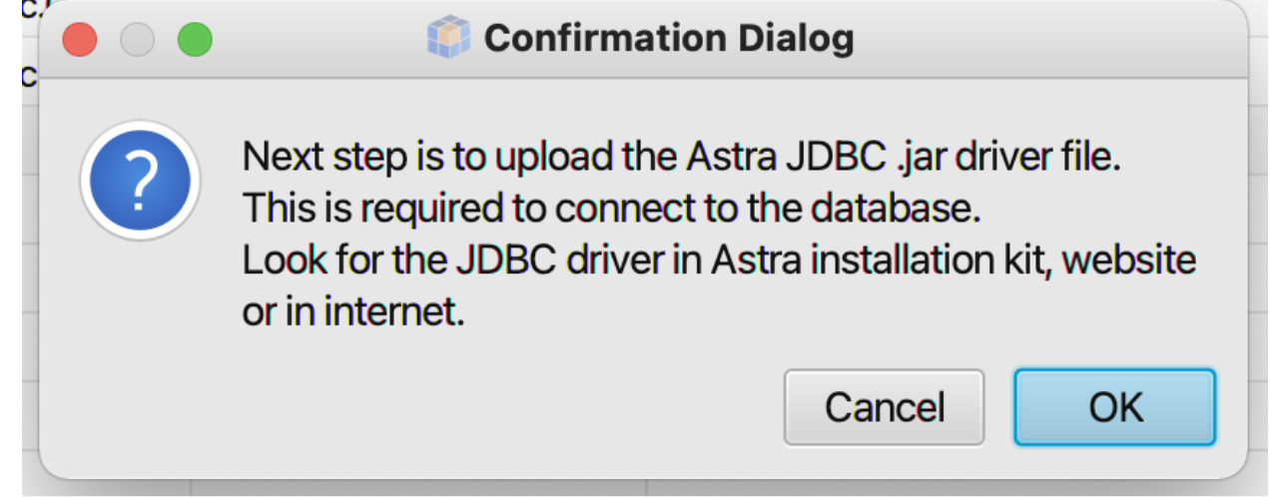Click the 'Look for the JDBC driver' line

[719, 262]
